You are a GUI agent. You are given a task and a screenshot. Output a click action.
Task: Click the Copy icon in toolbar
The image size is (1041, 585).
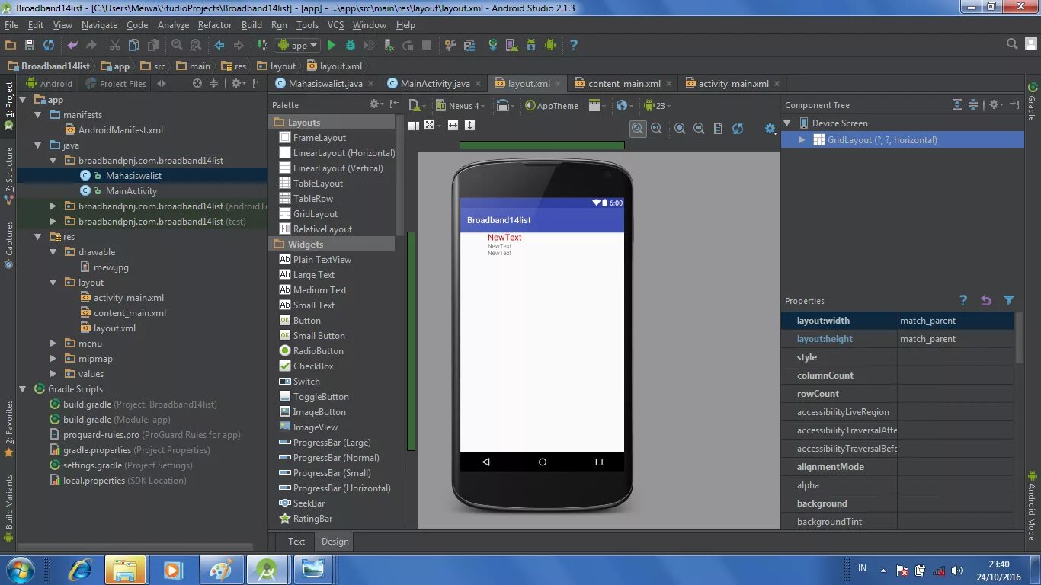click(x=134, y=45)
